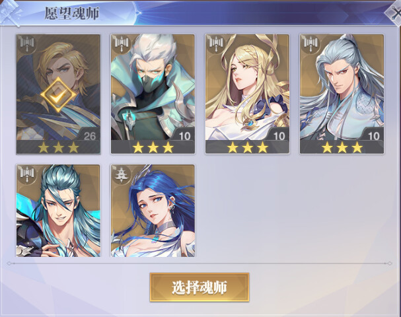Click class icon on silver-haired man card

pos(310,44)
